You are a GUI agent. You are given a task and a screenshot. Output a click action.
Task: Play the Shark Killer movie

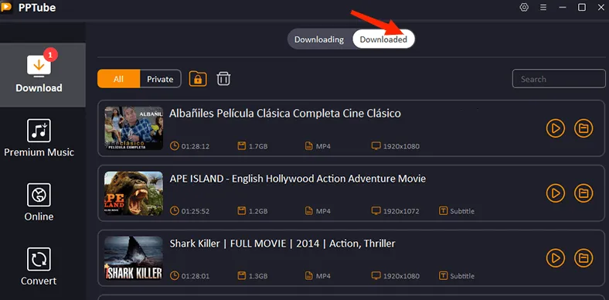556,258
